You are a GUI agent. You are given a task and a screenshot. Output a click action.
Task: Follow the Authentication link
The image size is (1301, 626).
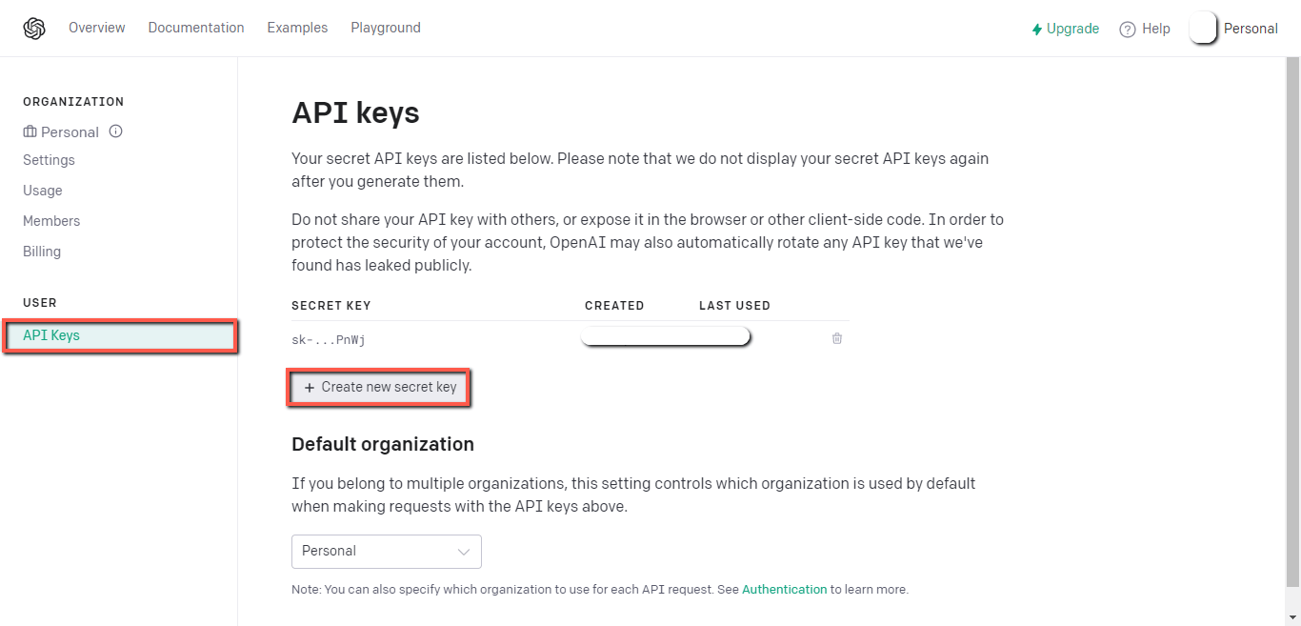785,590
